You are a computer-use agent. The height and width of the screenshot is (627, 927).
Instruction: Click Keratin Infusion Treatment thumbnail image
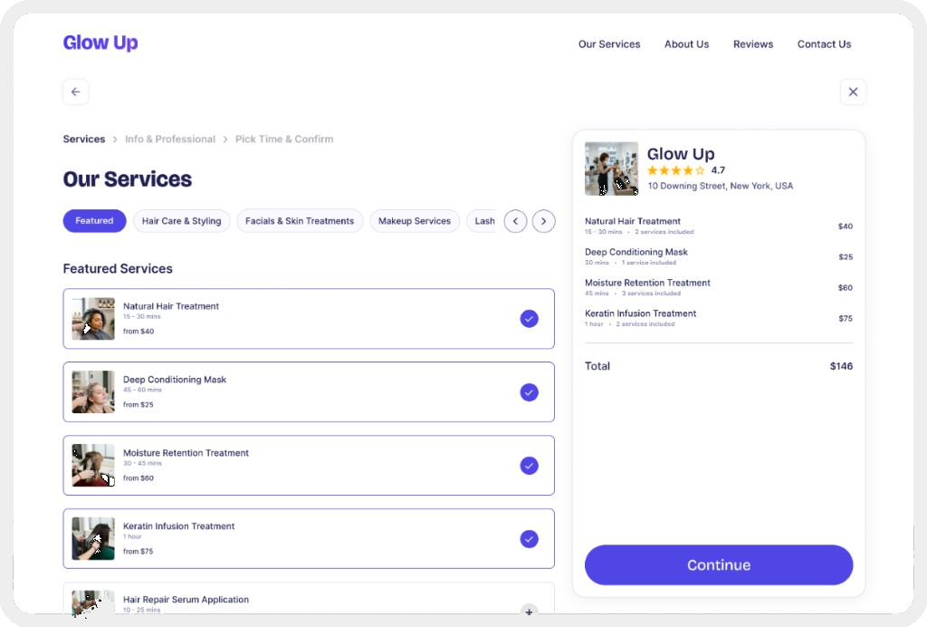(x=93, y=539)
